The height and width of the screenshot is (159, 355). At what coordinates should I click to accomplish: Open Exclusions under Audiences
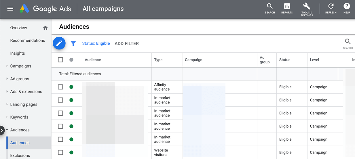click(20, 156)
